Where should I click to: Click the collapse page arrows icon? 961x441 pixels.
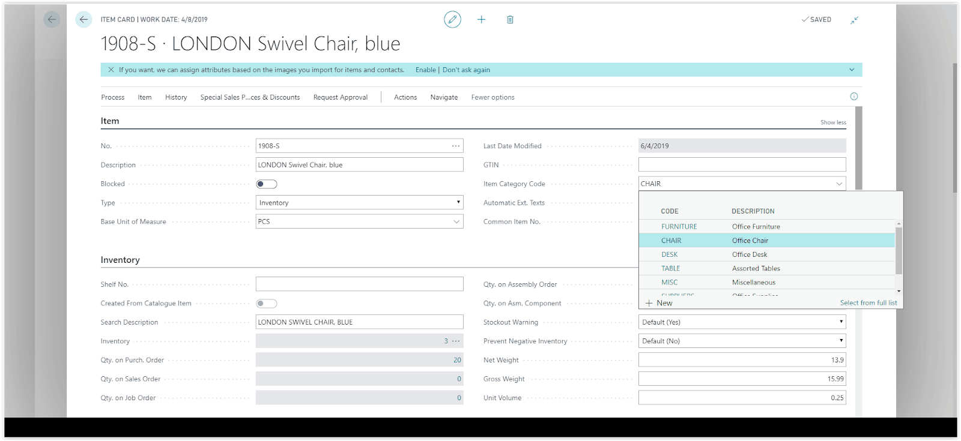[x=854, y=20]
